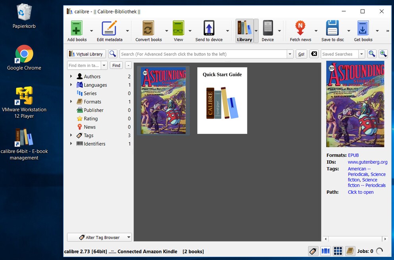394x260 pixels.
Task: Clear the search with the X icon
Action: (314, 54)
